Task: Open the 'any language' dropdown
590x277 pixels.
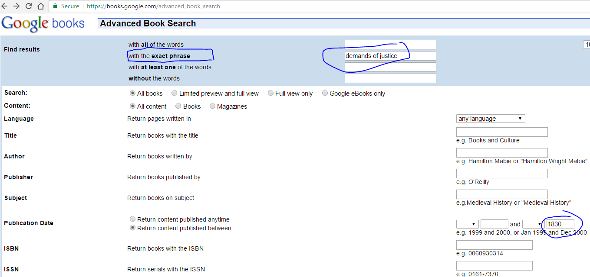Action: [x=491, y=119]
